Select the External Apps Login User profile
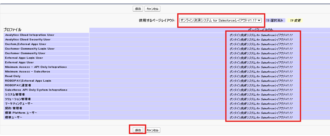The image size is (330, 136). click(24, 58)
